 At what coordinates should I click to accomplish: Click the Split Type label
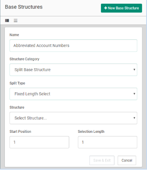pyautogui.click(x=17, y=83)
